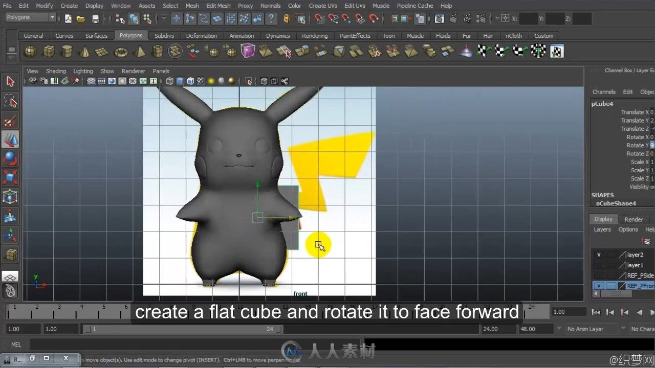Open the Lighting menu in viewport panel

83,71
